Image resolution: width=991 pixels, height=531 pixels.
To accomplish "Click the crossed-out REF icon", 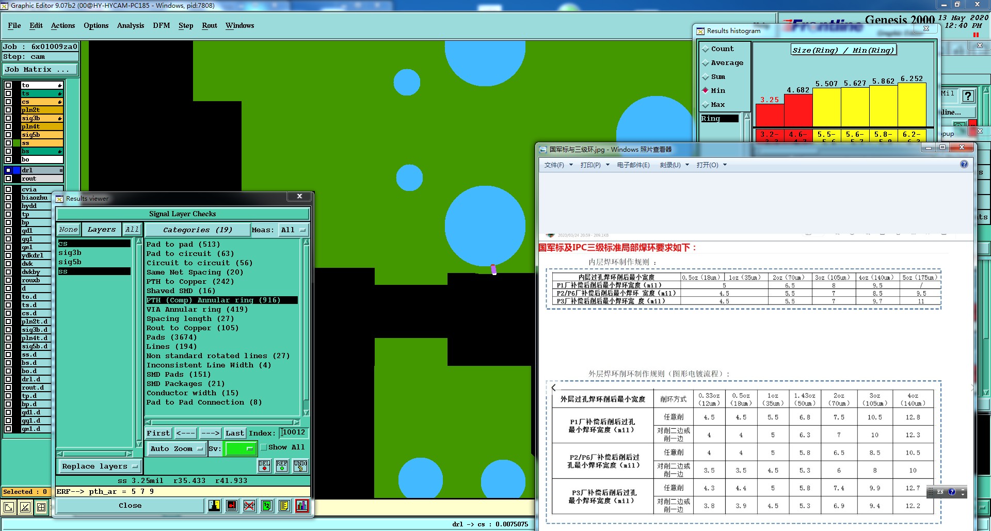I will 249,506.
